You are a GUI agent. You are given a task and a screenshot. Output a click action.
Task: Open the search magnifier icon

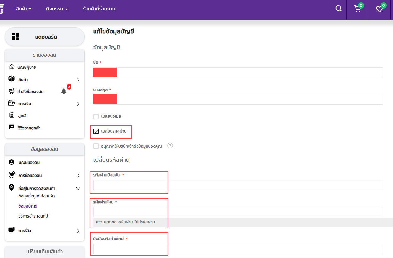coord(338,9)
